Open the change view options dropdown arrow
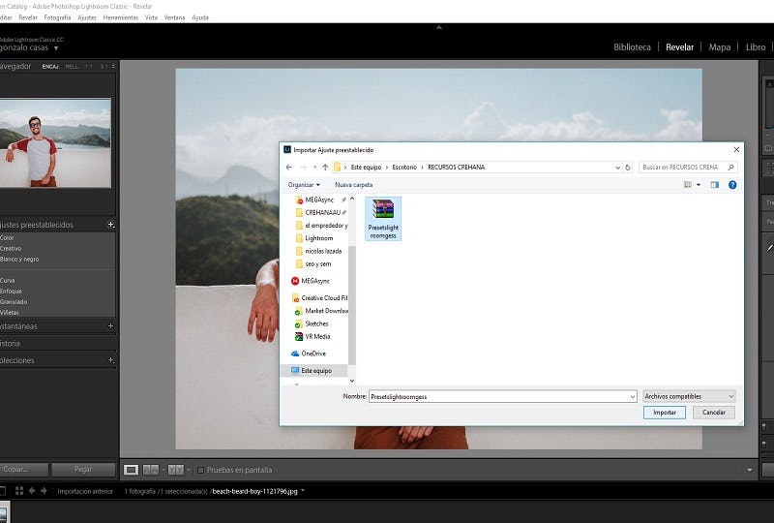 pos(699,184)
